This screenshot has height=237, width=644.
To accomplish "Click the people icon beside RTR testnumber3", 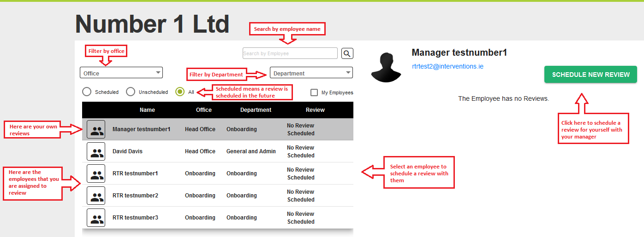I will point(96,218).
